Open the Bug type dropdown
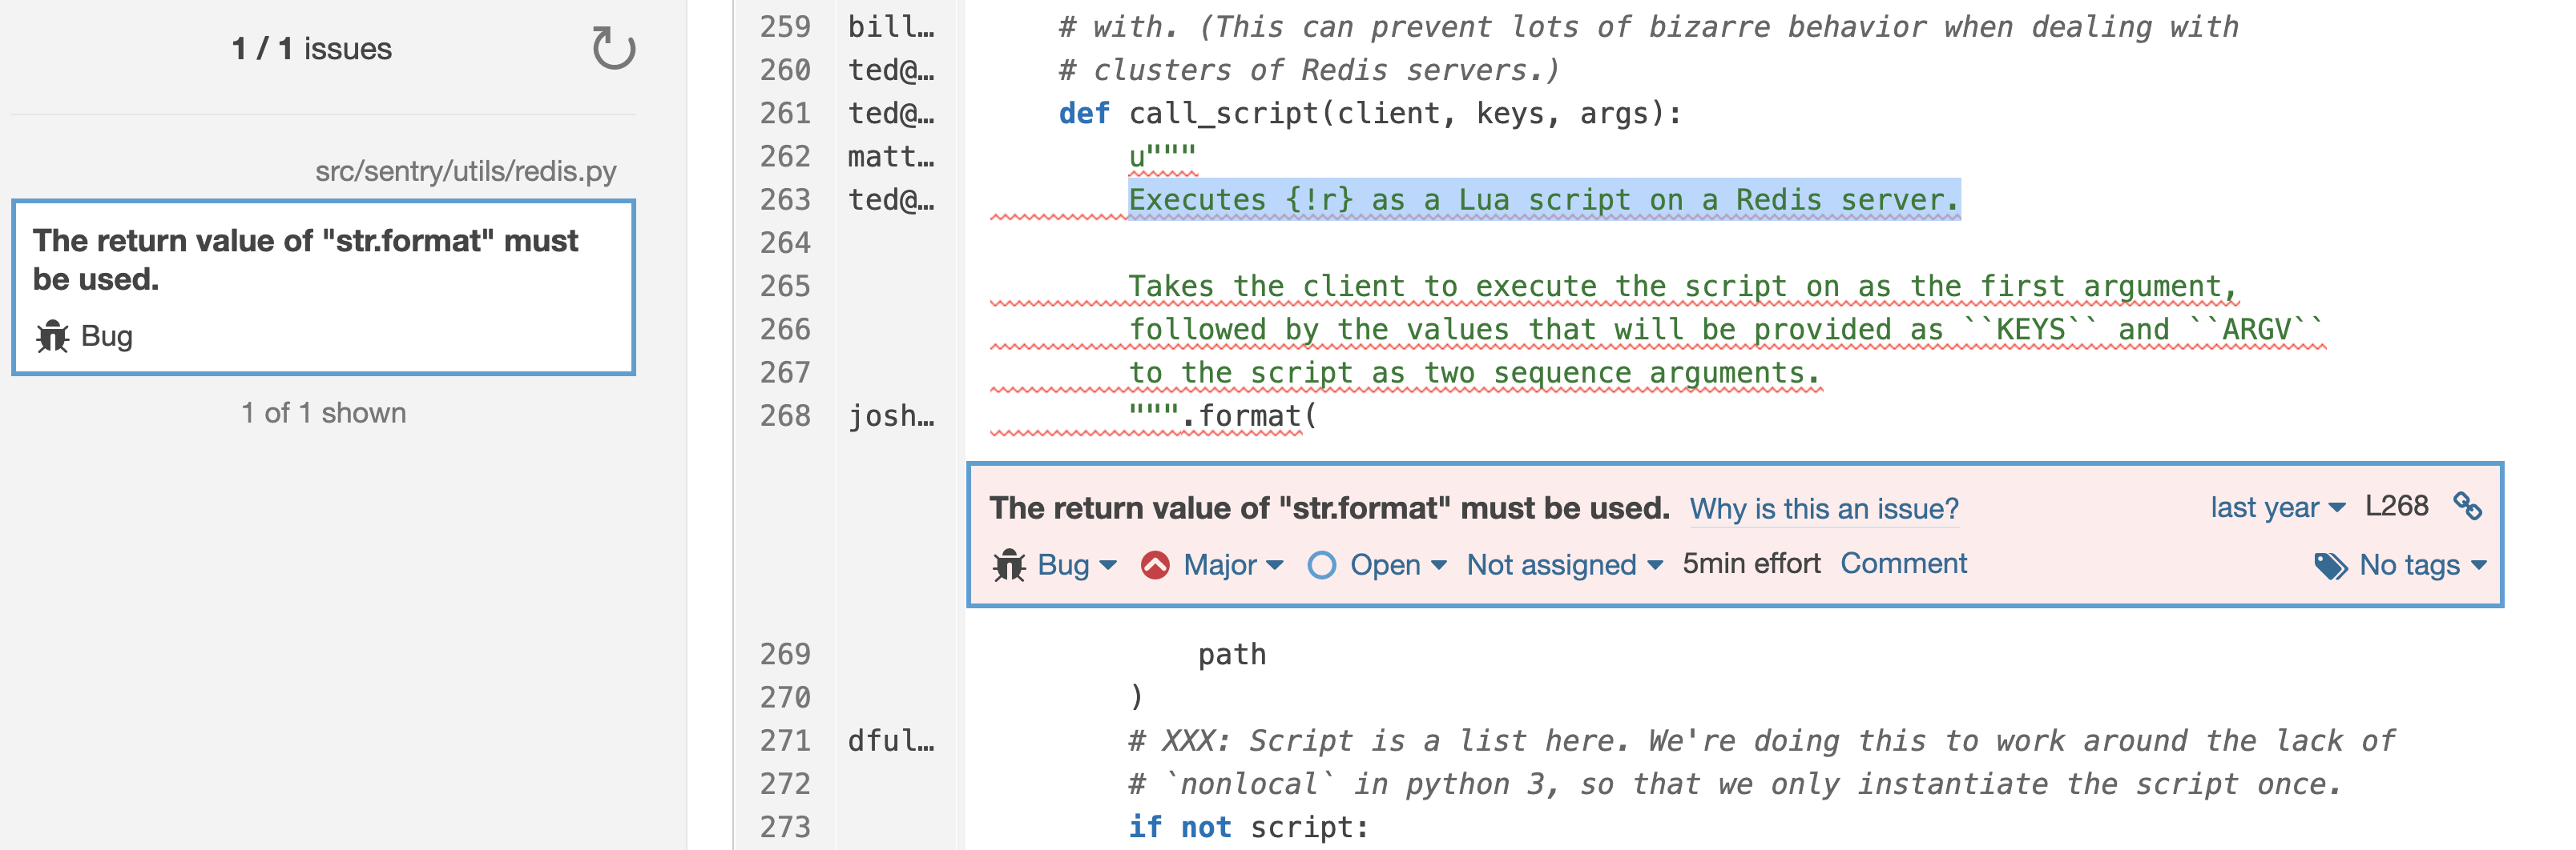Image resolution: width=2576 pixels, height=850 pixels. click(x=1076, y=565)
